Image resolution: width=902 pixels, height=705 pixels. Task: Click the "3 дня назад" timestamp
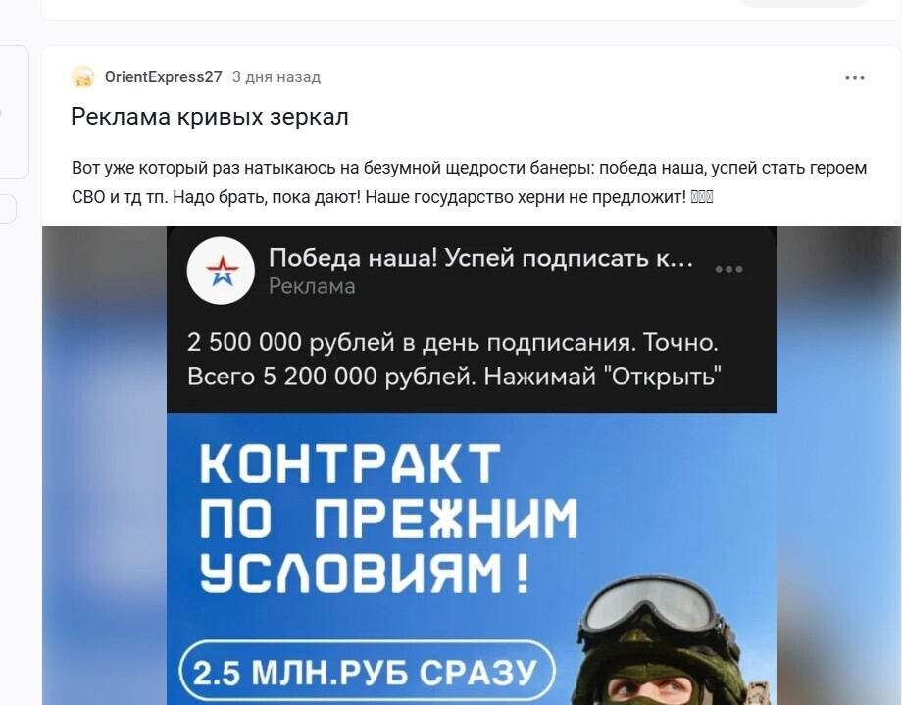click(276, 77)
